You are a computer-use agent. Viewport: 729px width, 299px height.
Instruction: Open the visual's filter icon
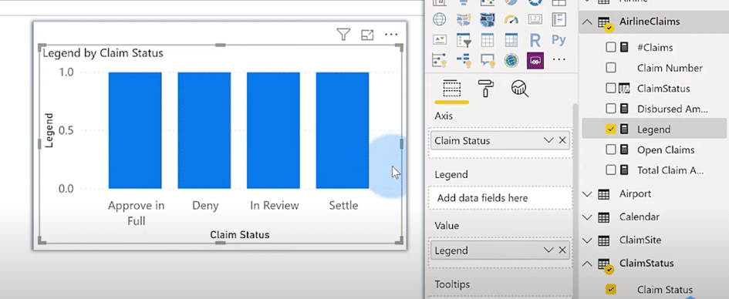(x=343, y=35)
